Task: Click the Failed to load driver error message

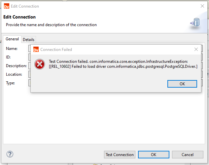Action: 123,64
